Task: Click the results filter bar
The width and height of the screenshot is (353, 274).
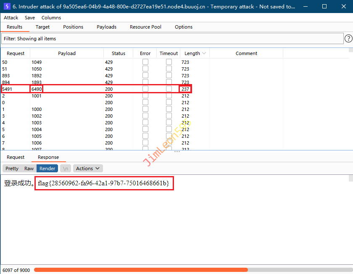Action: coord(172,39)
